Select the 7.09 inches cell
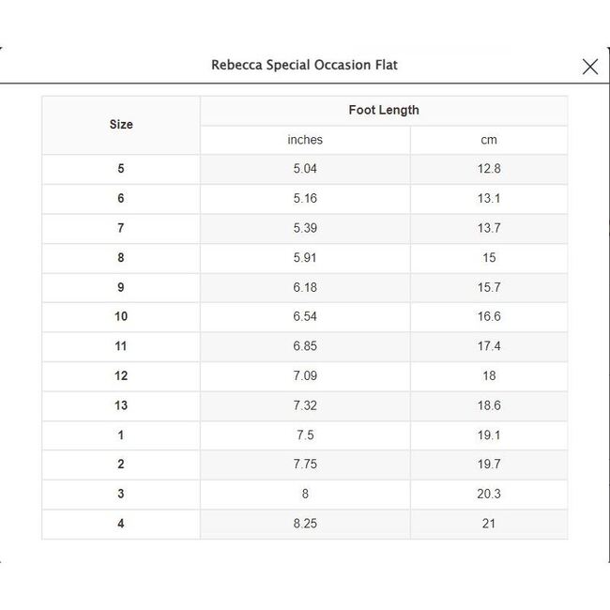 [x=305, y=376]
